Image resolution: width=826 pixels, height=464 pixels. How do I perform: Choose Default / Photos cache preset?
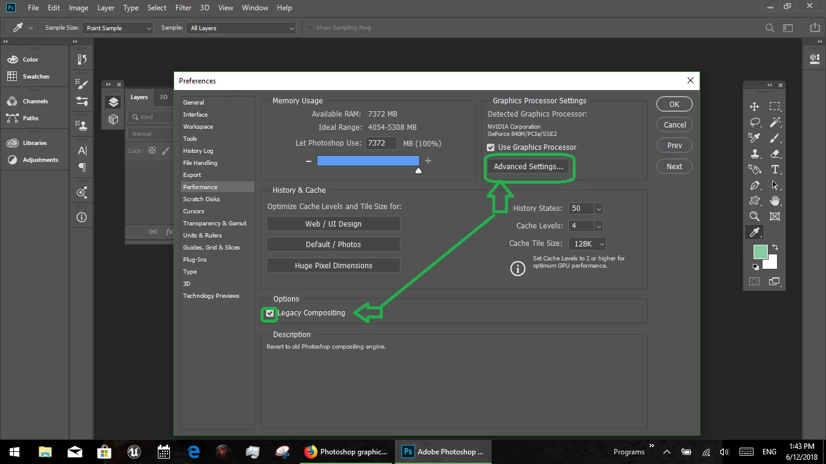[333, 245]
